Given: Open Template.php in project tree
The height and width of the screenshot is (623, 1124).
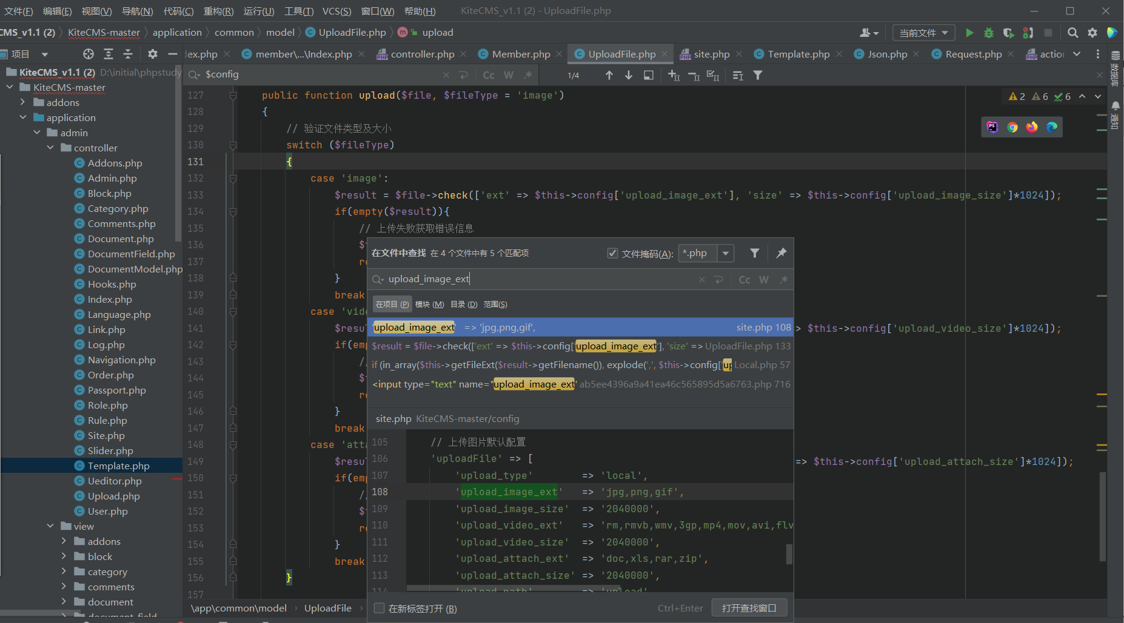Looking at the screenshot, I should click(x=118, y=466).
